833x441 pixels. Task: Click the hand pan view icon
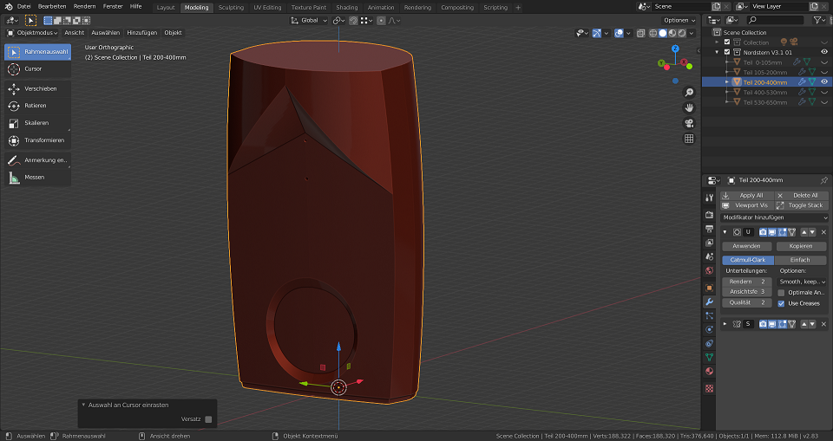click(689, 107)
